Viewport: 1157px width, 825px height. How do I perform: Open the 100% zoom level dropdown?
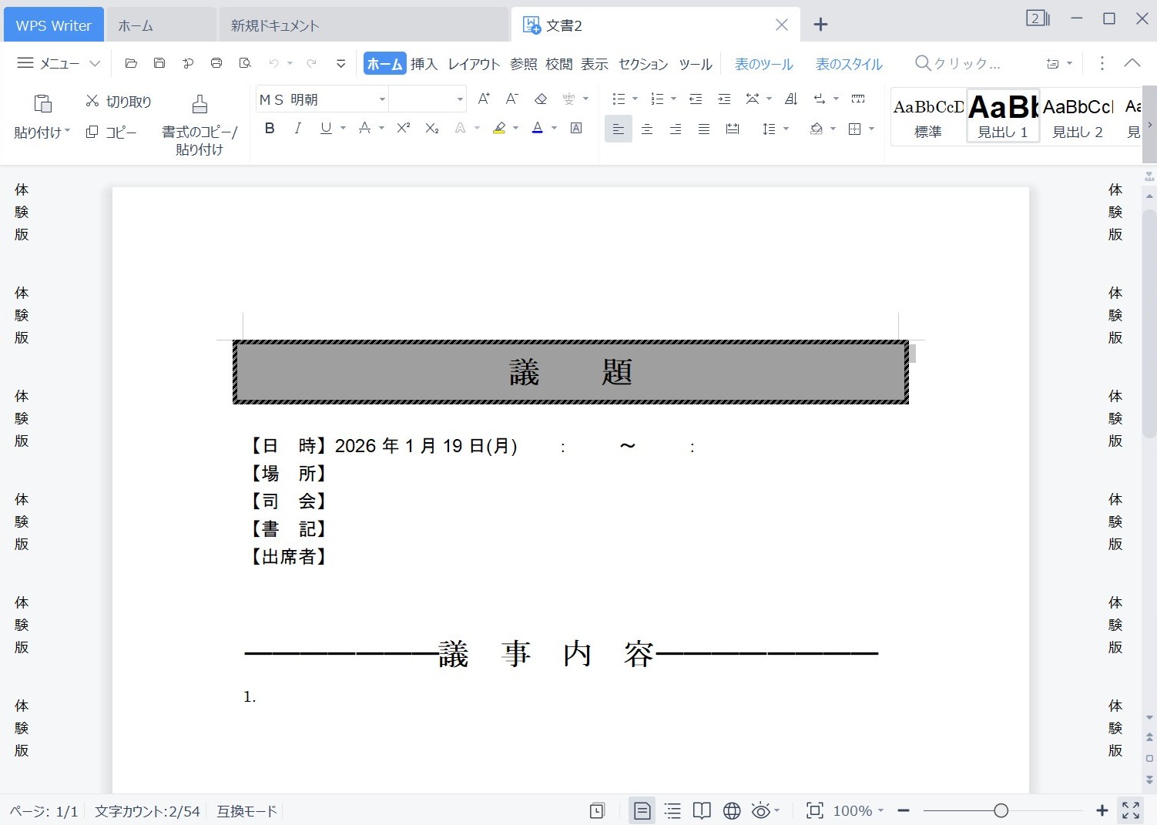[858, 810]
